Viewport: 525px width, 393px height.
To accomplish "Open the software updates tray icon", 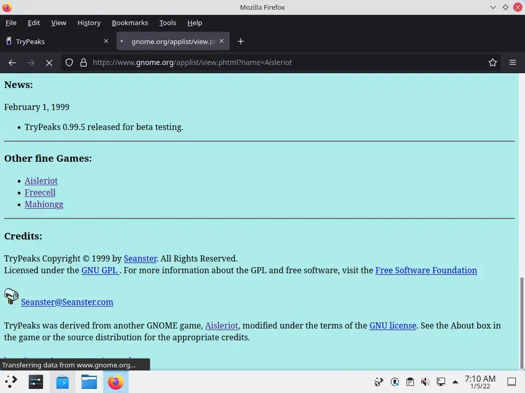I will 395,382.
